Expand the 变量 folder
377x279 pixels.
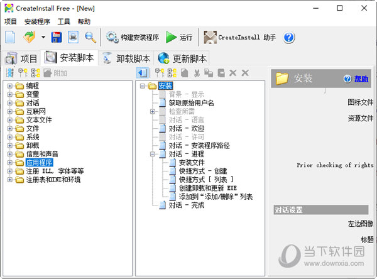[9, 94]
